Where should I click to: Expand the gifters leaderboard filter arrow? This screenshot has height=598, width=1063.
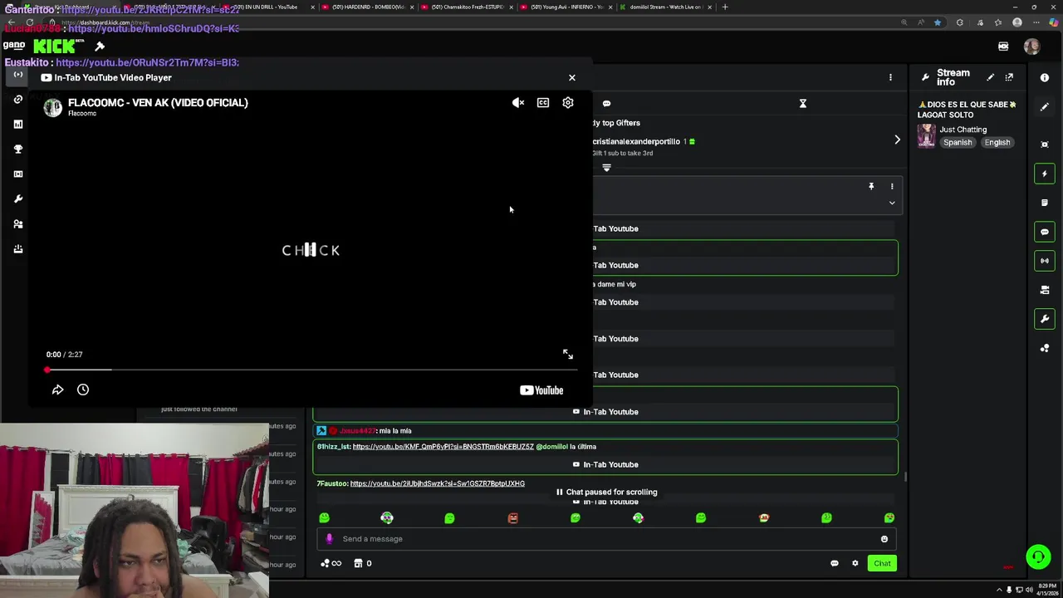[606, 168]
